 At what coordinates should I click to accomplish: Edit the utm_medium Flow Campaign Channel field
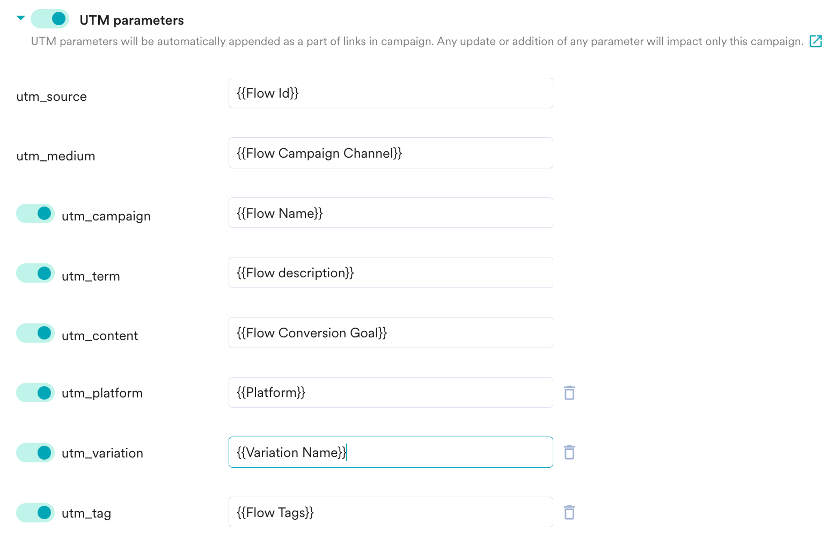click(x=391, y=153)
